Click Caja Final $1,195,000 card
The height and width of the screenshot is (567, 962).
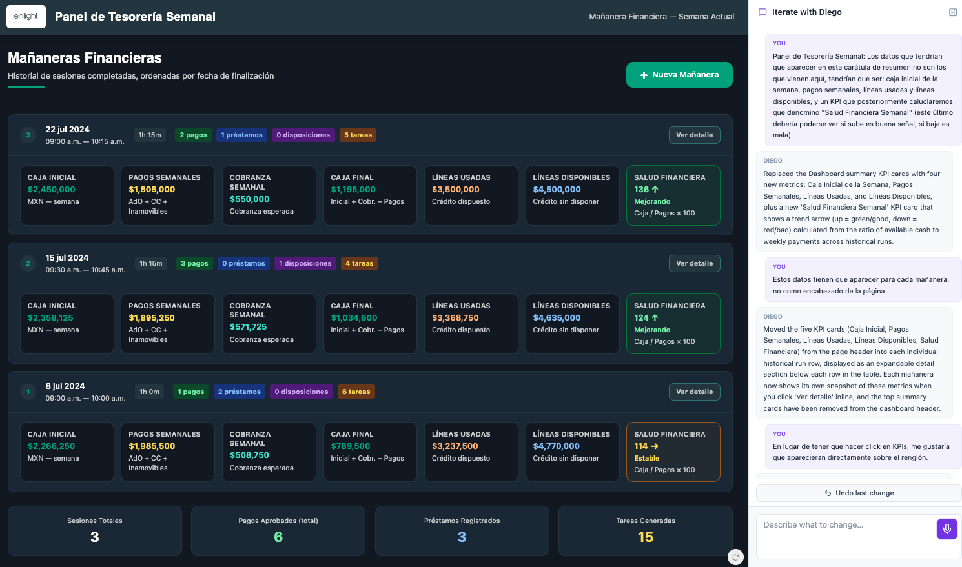click(x=370, y=195)
